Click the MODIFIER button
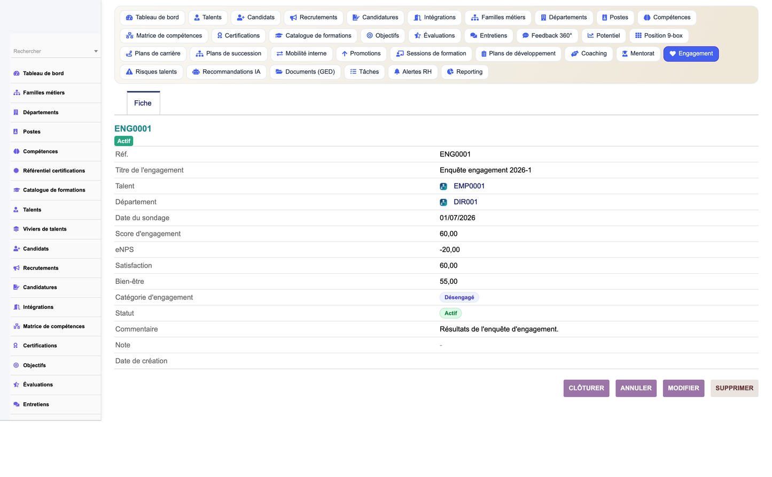772x477 pixels. coord(683,388)
